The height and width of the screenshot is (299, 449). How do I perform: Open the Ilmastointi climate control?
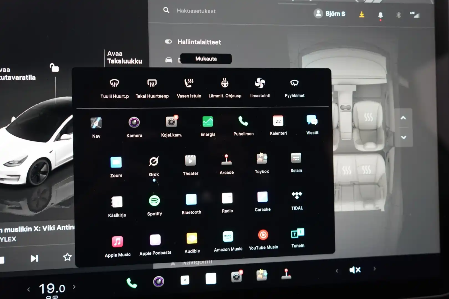tap(260, 87)
